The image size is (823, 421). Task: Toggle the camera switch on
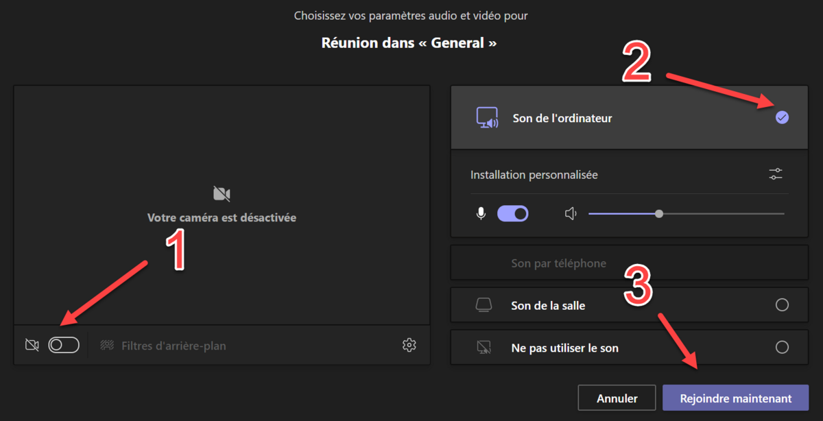pos(64,345)
